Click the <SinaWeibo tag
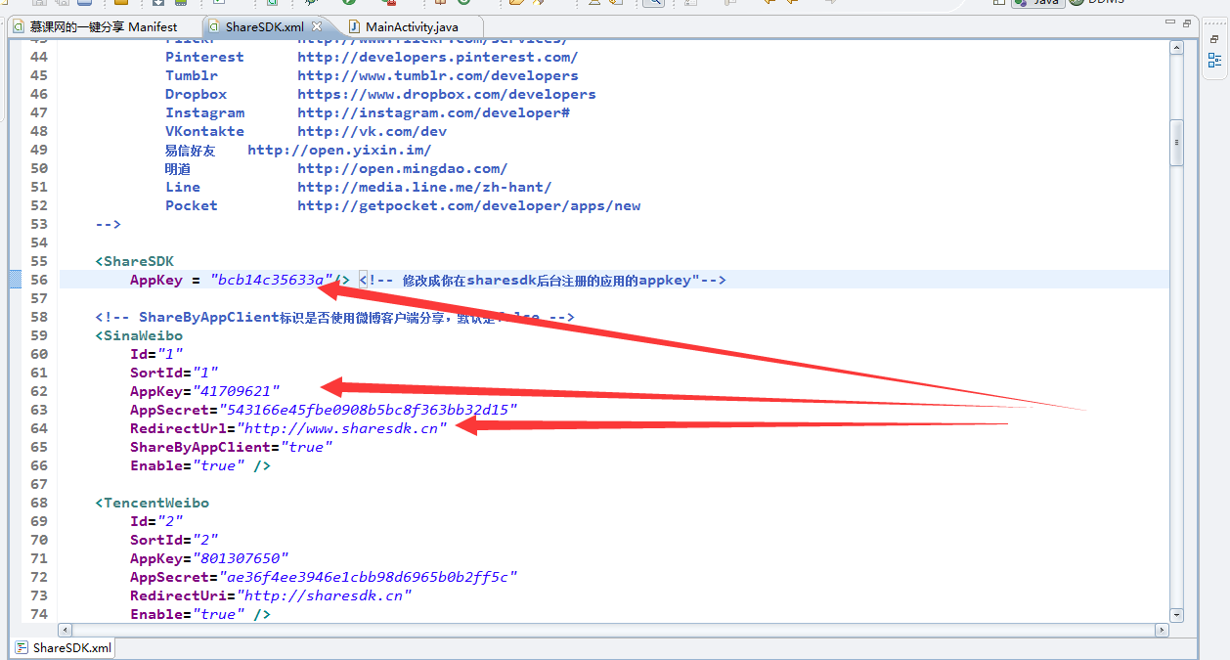This screenshot has height=660, width=1230. coord(139,335)
